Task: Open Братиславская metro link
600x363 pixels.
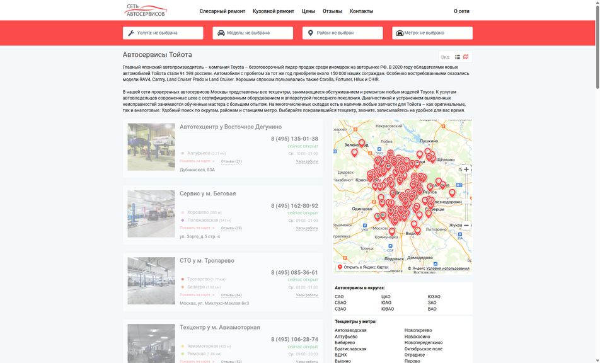Action: pyautogui.click(x=350, y=349)
